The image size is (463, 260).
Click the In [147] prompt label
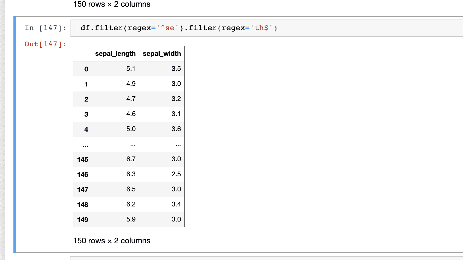point(45,28)
